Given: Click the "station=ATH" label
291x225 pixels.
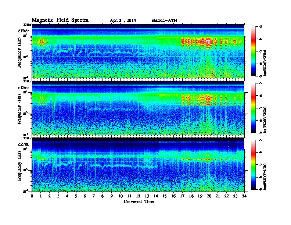Looking at the screenshot, I should click(165, 20).
